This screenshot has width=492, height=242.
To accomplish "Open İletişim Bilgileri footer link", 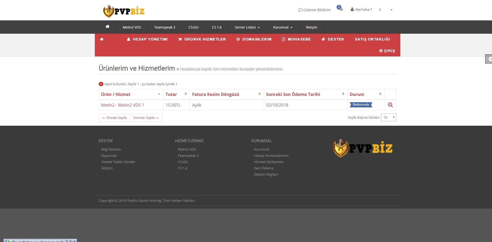I will [266, 174].
